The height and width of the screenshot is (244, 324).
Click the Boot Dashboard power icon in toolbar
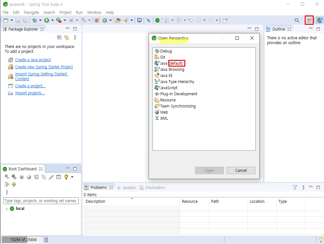(157, 20)
